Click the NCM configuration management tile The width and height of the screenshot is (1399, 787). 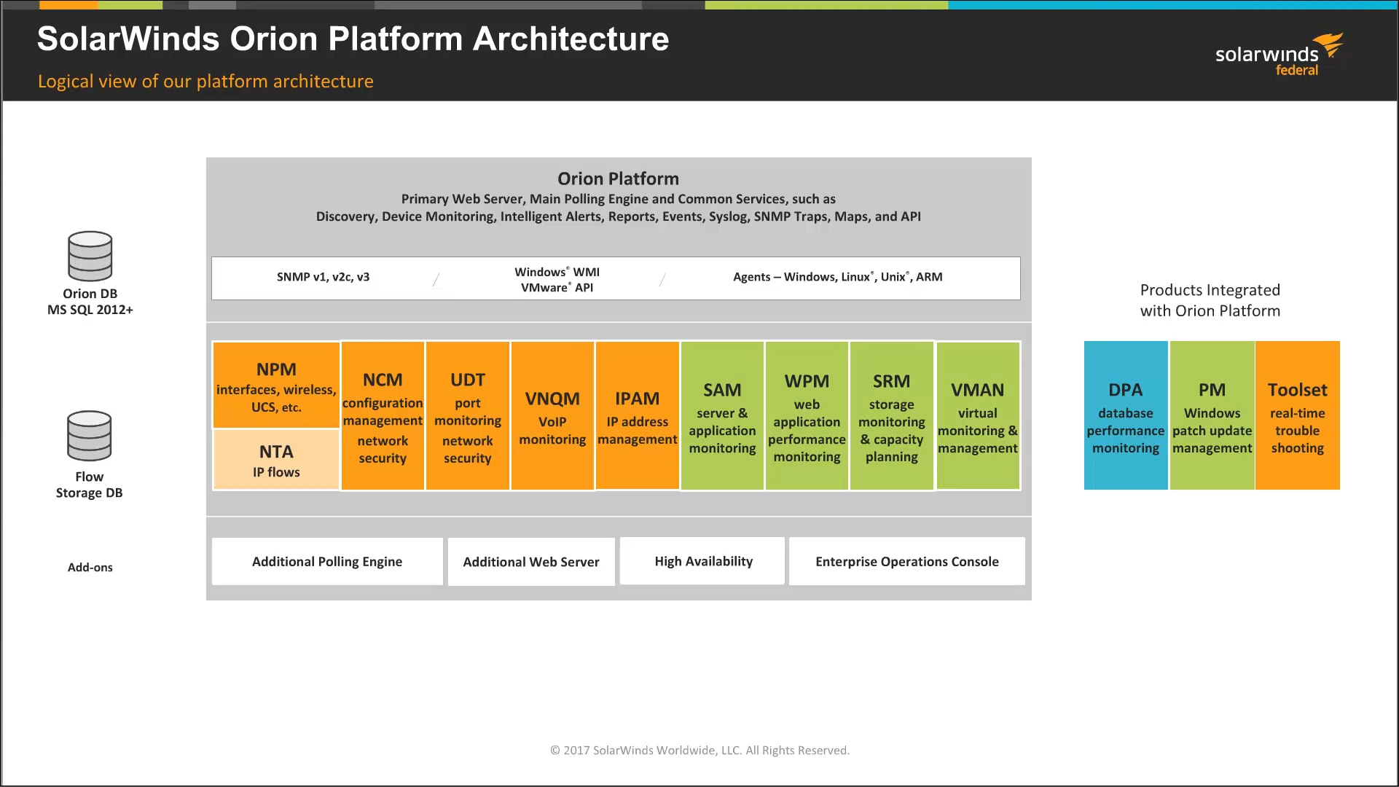(383, 416)
